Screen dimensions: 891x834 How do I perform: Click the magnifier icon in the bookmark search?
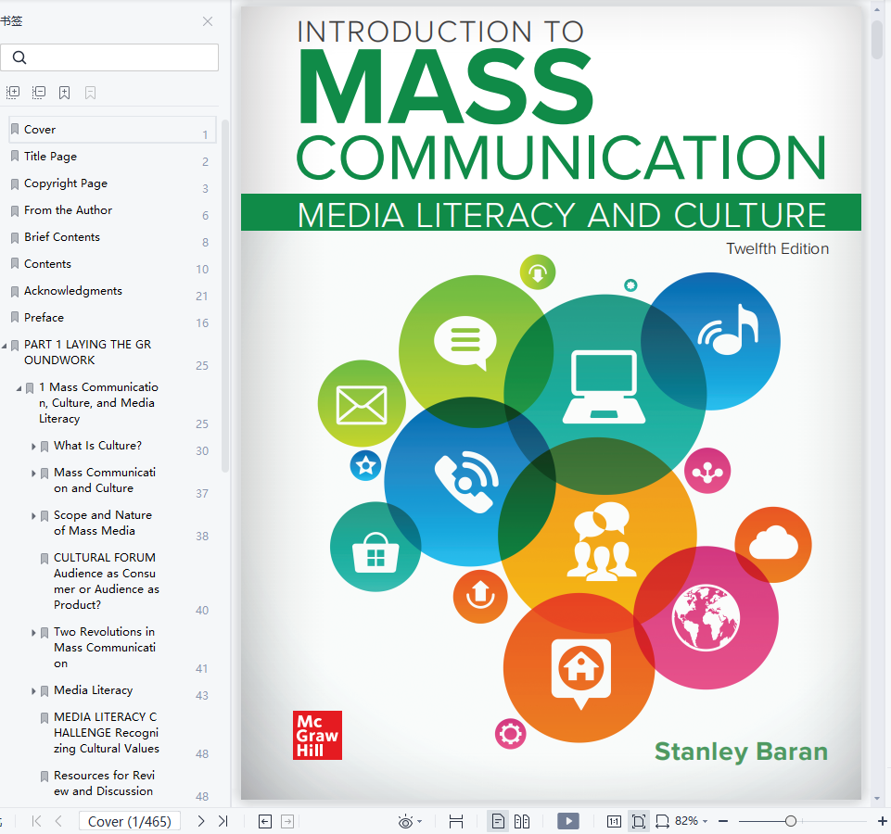(19, 57)
